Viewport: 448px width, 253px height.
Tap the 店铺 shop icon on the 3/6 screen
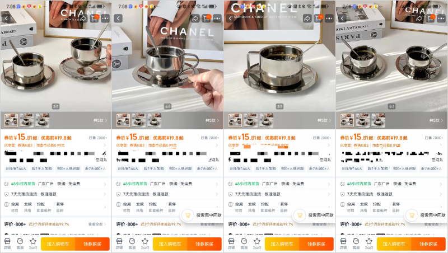tap(231, 244)
